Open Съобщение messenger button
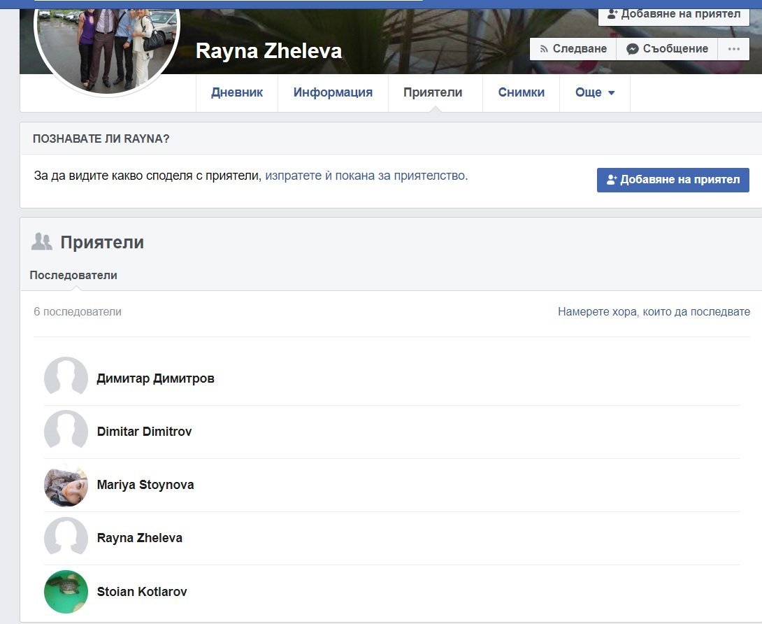The image size is (762, 624). pyautogui.click(x=667, y=49)
